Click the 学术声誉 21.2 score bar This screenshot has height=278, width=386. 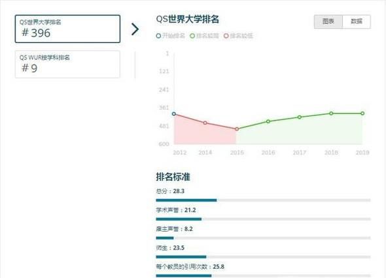[x=263, y=219]
